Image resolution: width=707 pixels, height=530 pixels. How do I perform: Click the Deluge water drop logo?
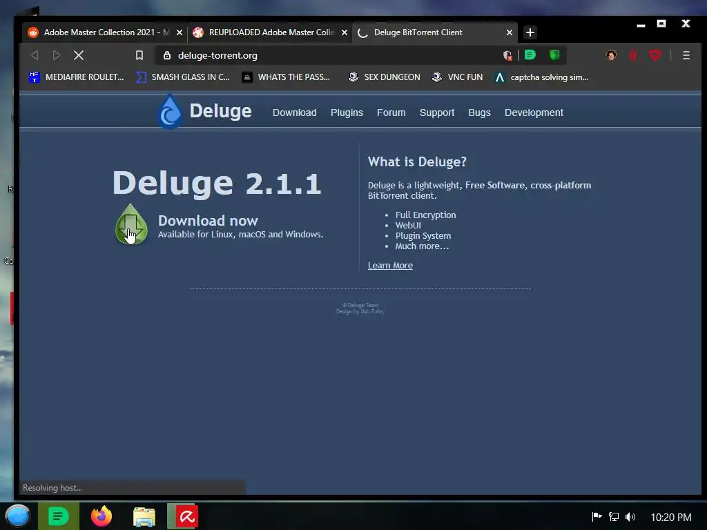tap(170, 111)
